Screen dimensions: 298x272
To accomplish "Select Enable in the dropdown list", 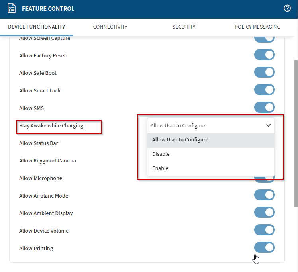I will tap(160, 168).
